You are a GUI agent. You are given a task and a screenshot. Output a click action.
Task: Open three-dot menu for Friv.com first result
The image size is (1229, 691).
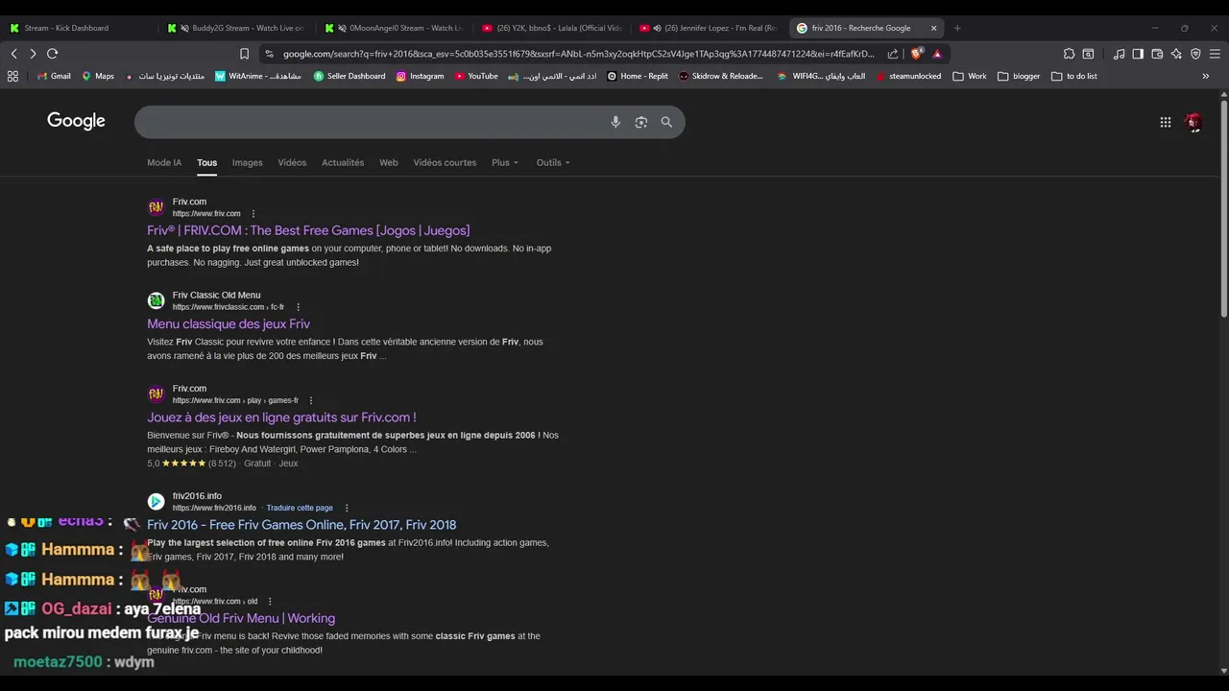[253, 214]
